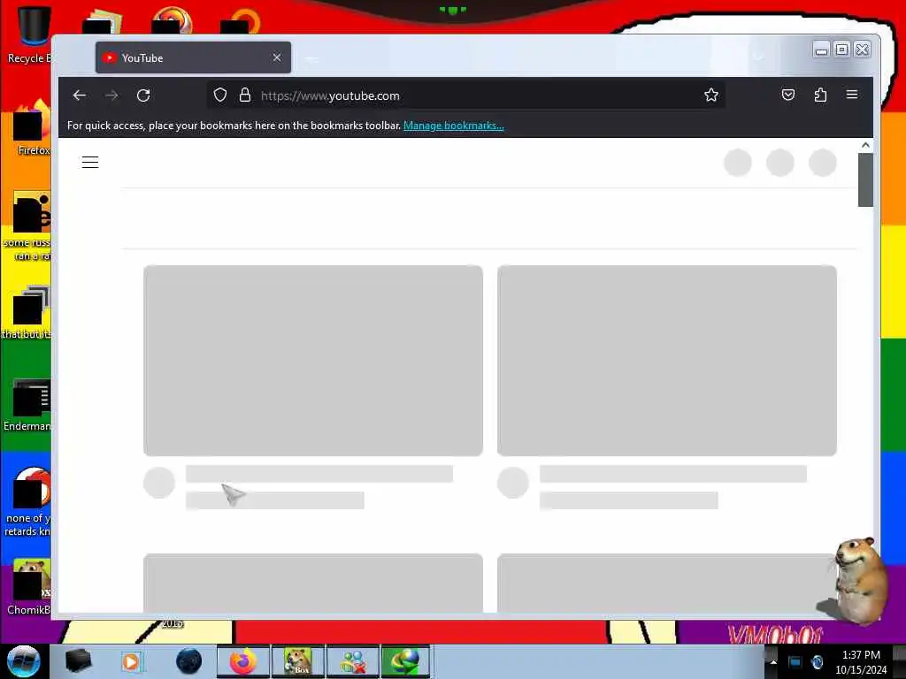Bookmark this page with the star icon

point(711,95)
